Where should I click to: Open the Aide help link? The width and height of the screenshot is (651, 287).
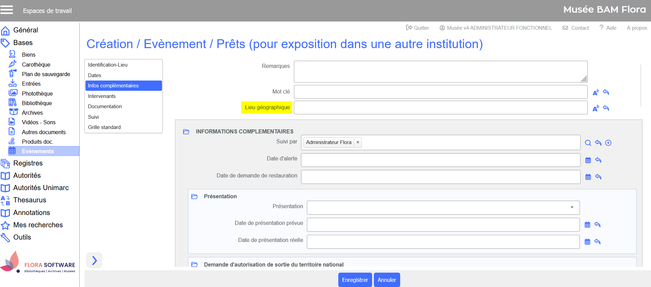click(x=608, y=28)
